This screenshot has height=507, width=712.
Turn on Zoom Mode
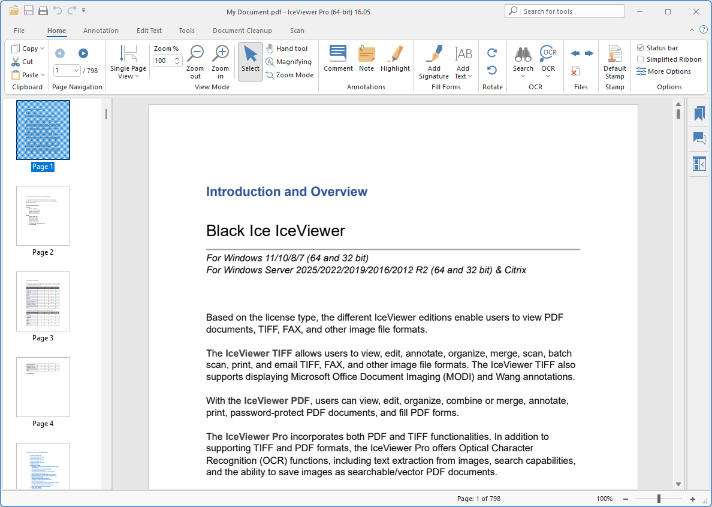(x=289, y=75)
